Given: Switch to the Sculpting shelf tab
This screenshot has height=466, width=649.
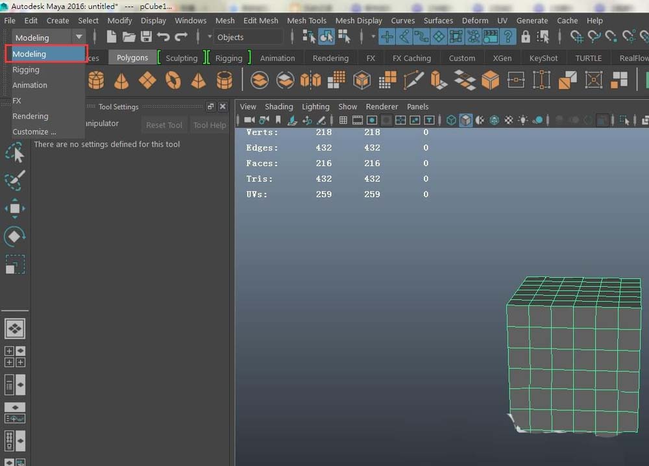Looking at the screenshot, I should pyautogui.click(x=181, y=58).
